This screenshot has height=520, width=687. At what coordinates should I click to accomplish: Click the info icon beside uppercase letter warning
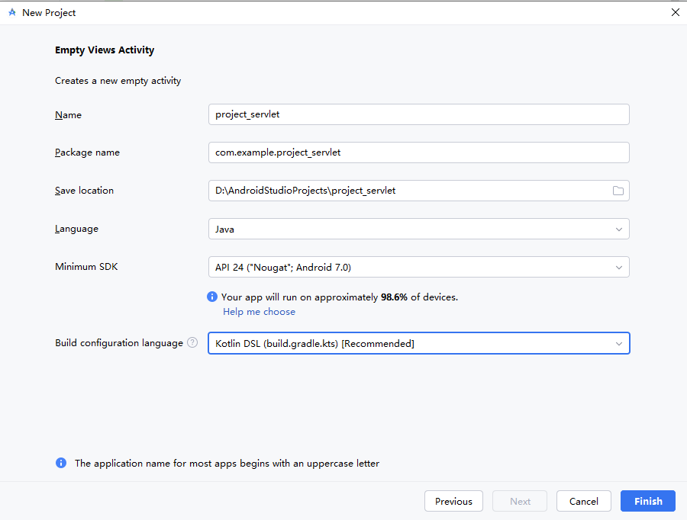61,463
